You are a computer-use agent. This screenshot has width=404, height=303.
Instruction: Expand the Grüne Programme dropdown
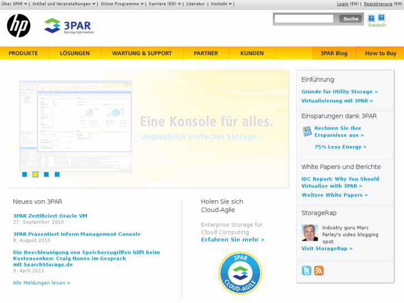point(122,4)
